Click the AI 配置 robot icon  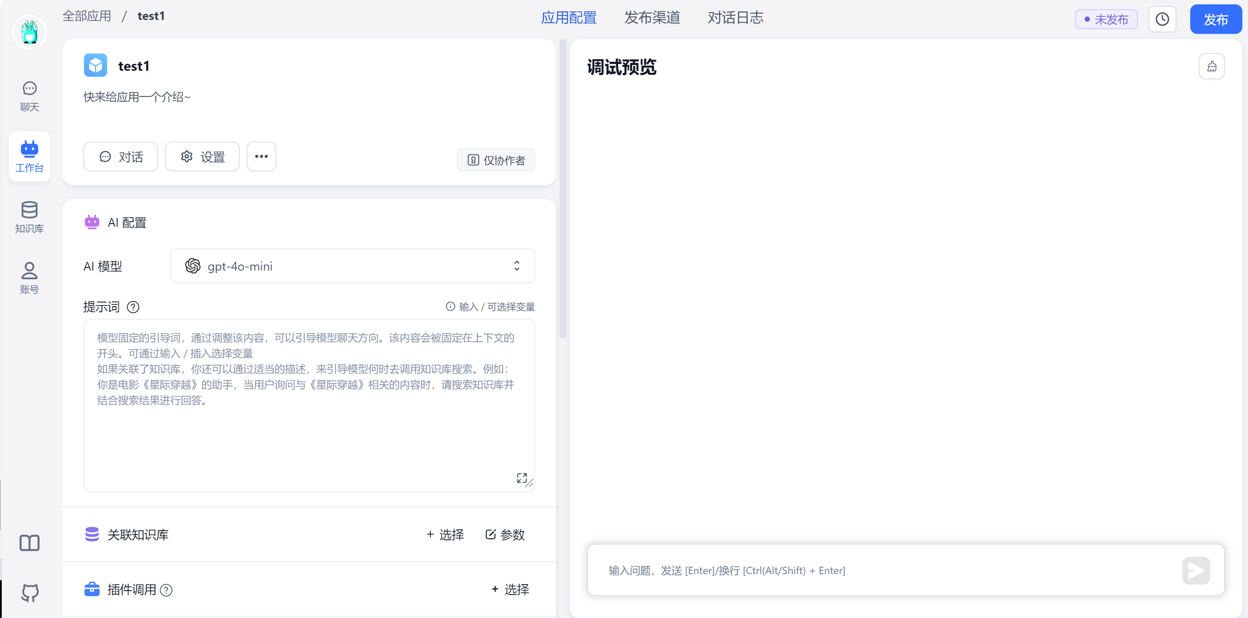coord(92,222)
